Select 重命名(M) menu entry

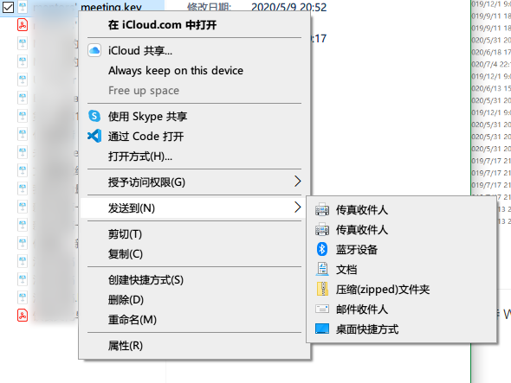pyautogui.click(x=133, y=320)
